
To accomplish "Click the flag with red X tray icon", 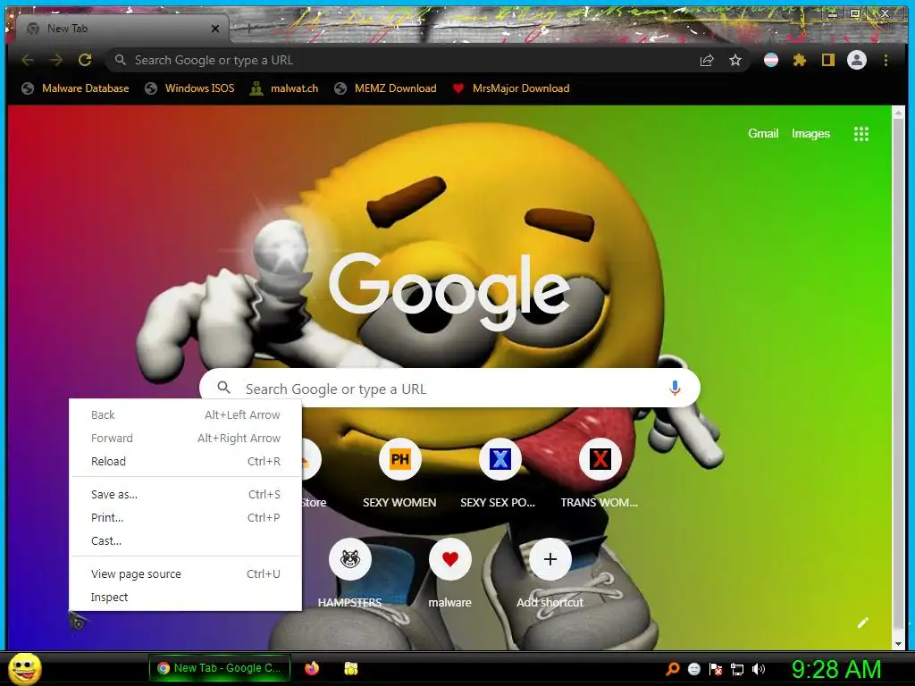I will click(x=716, y=669).
